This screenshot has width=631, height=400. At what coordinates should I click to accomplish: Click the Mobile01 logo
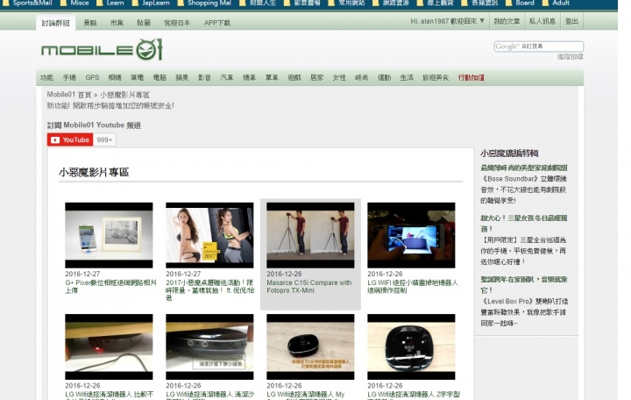(102, 49)
